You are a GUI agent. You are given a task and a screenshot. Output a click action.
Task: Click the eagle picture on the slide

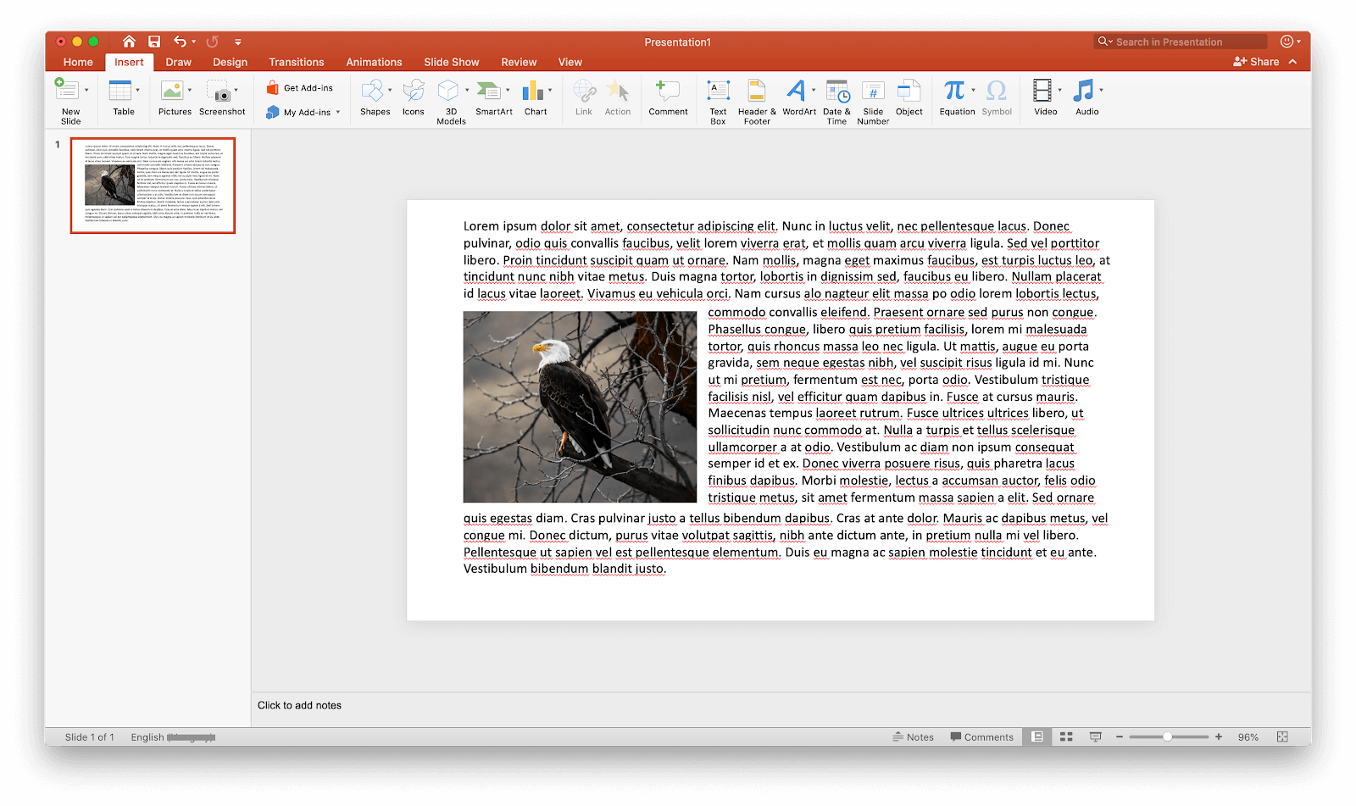click(580, 407)
